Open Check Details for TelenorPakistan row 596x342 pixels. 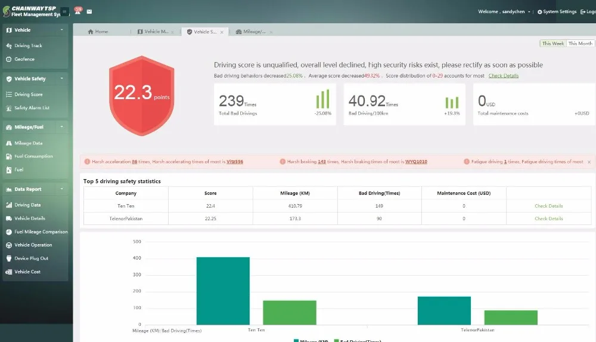coord(548,218)
